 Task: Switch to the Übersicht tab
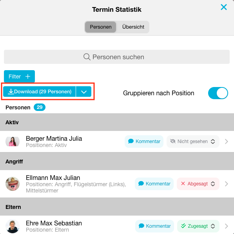click(x=133, y=27)
